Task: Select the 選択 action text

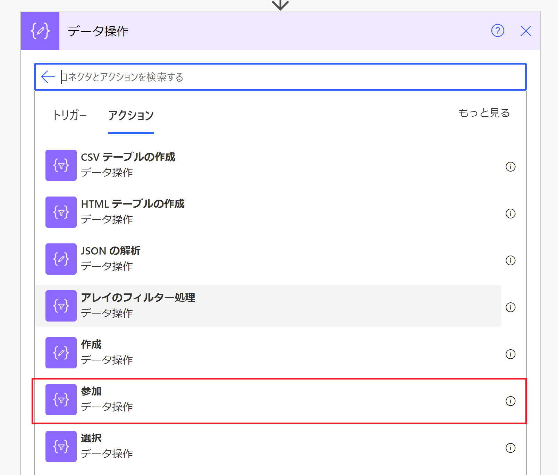Action: [91, 438]
